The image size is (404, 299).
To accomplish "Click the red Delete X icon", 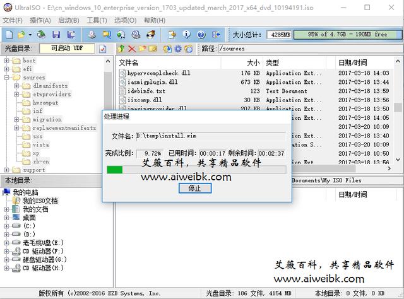I will pos(132,49).
